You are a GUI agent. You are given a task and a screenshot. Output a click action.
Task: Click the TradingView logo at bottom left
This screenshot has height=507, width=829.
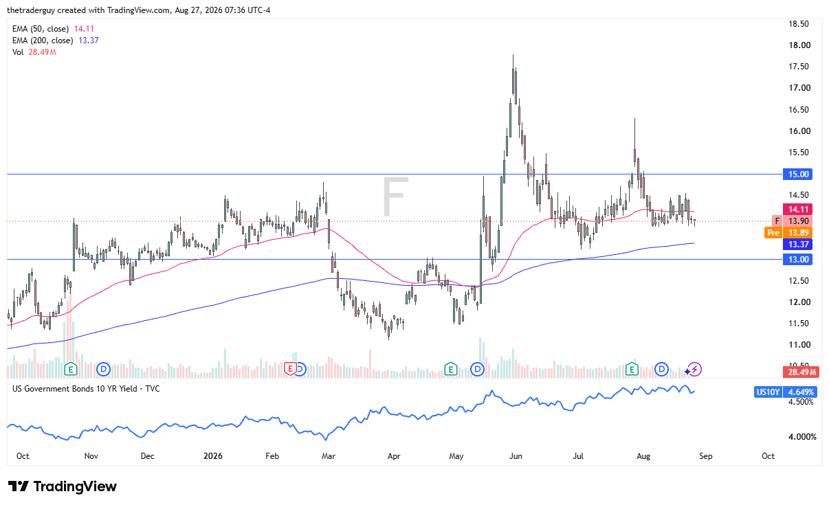coord(63,486)
